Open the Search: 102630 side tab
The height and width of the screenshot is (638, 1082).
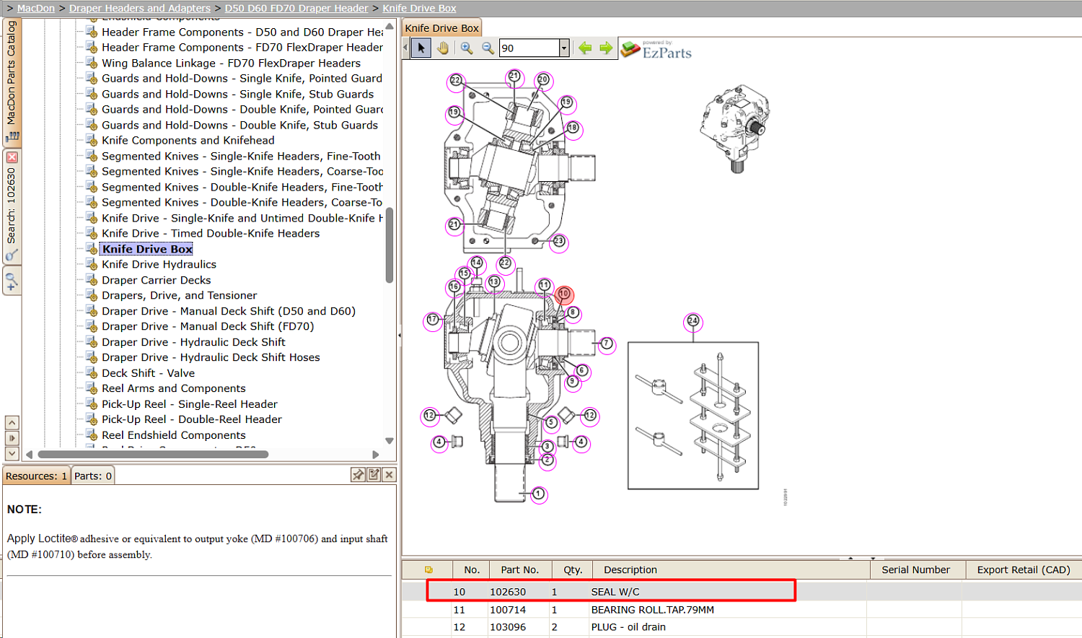[x=12, y=206]
